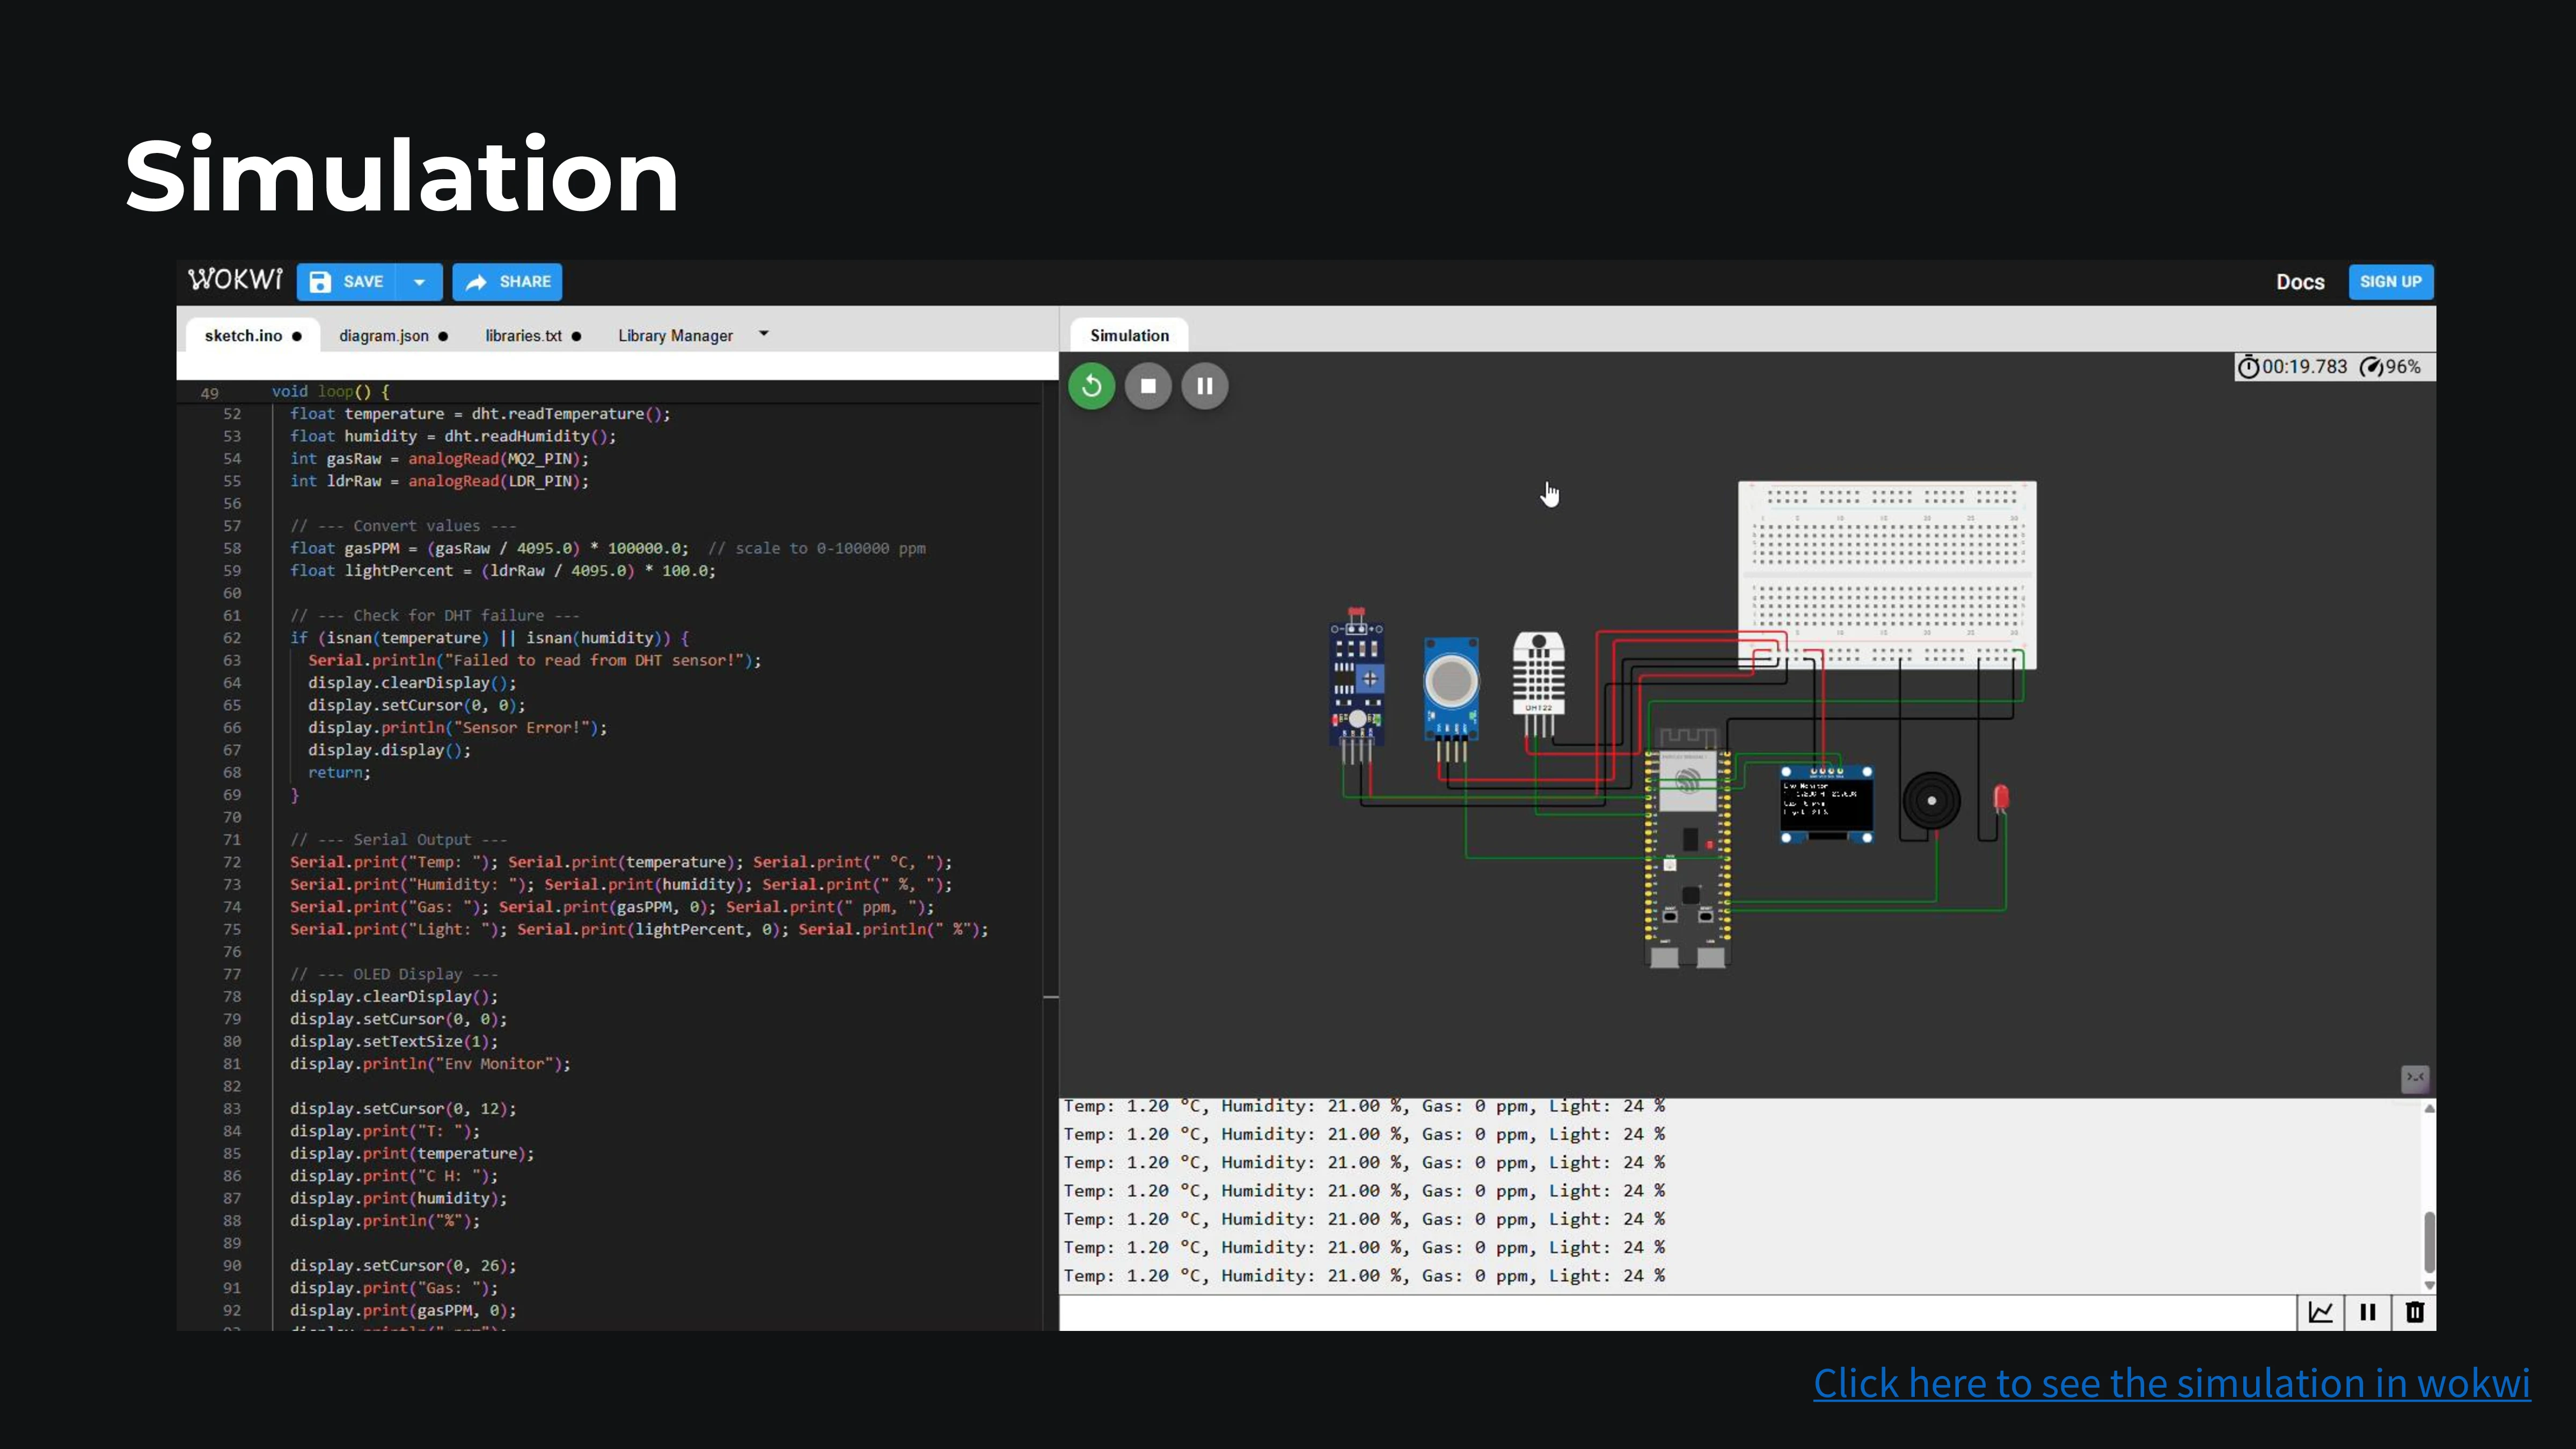Viewport: 2576px width, 1449px height.
Task: Expand the file tabs dropdown arrow
Action: (764, 334)
